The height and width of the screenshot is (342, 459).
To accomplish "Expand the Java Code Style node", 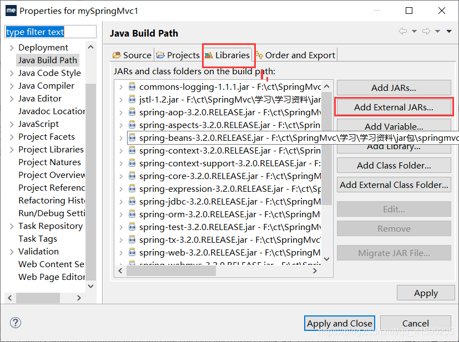I will [12, 73].
